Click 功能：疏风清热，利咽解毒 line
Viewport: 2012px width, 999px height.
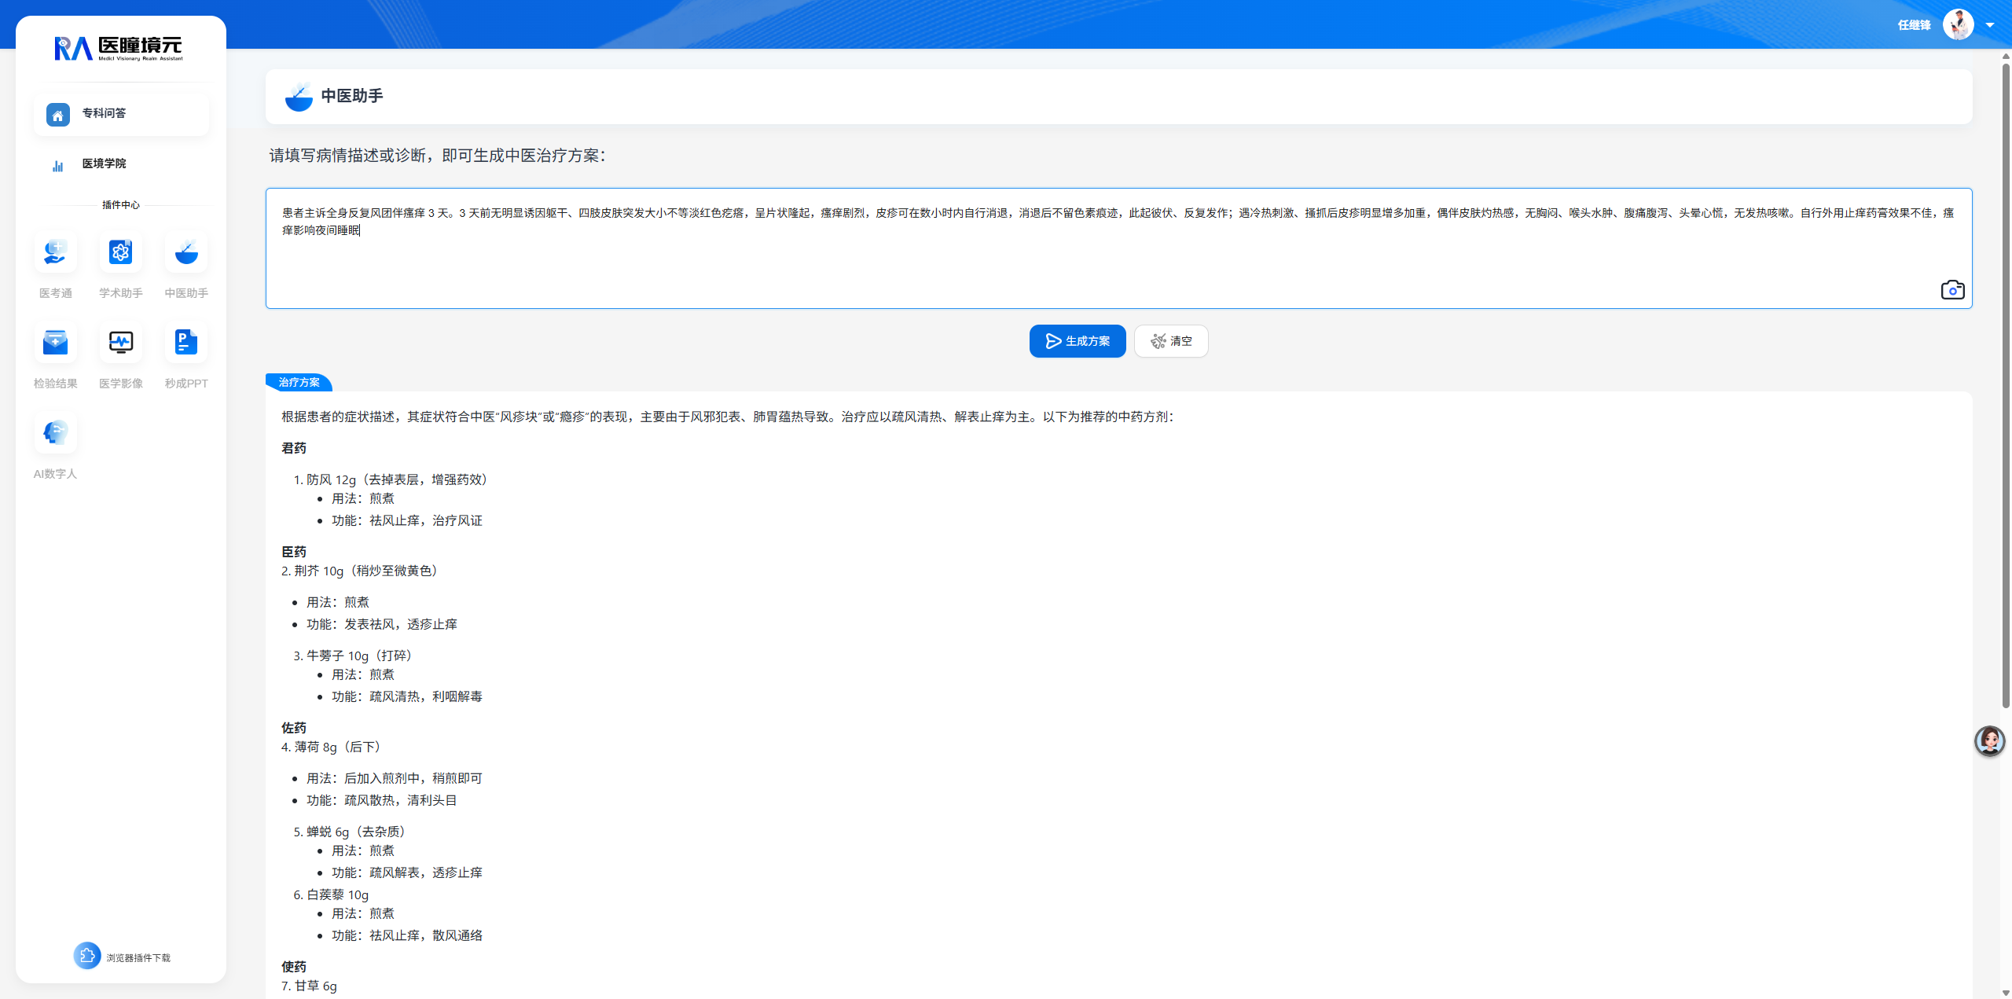point(407,696)
